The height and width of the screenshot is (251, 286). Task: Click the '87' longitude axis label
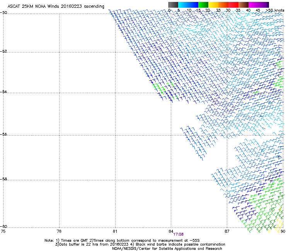(227, 231)
